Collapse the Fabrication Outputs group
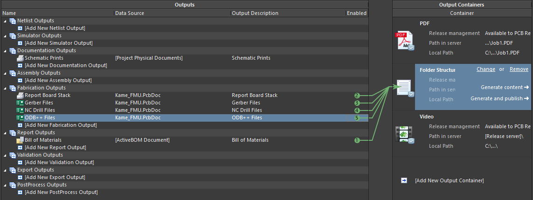 point(5,88)
